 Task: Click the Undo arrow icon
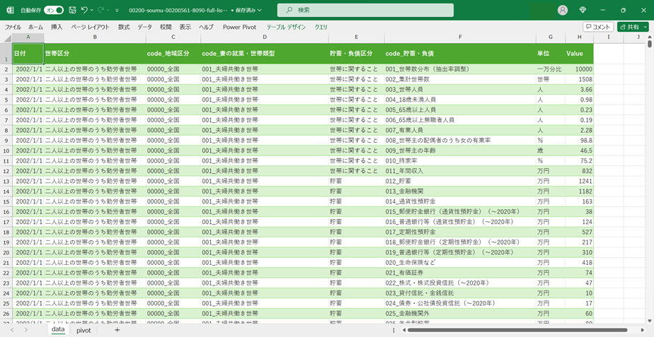[x=84, y=10]
